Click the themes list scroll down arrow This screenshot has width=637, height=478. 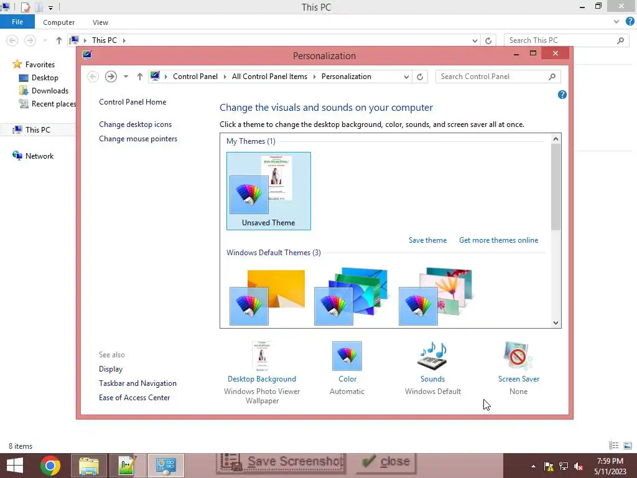coord(556,323)
